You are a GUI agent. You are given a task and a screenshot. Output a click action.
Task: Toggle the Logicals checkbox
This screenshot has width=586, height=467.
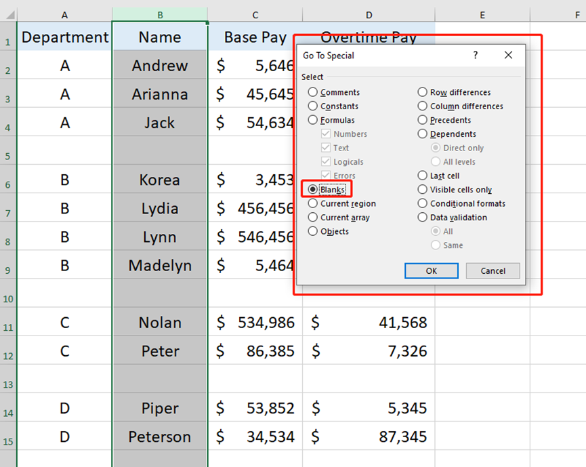pyautogui.click(x=326, y=161)
